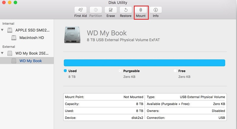Select APPLE SSD SM02... in the sidebar

pyautogui.click(x=32, y=30)
